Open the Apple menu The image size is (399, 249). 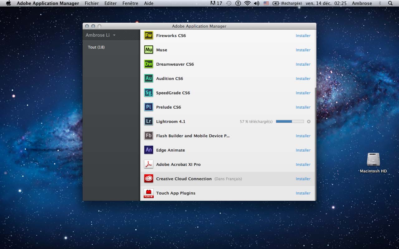pyautogui.click(x=8, y=3)
